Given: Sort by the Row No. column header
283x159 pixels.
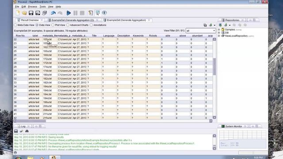Looking at the screenshot, I should click(20, 36).
